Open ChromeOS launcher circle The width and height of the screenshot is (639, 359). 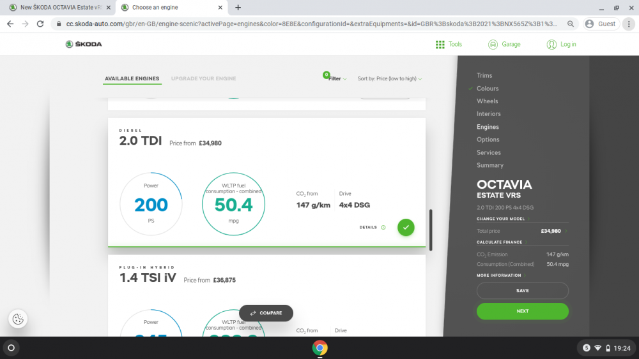pyautogui.click(x=11, y=348)
